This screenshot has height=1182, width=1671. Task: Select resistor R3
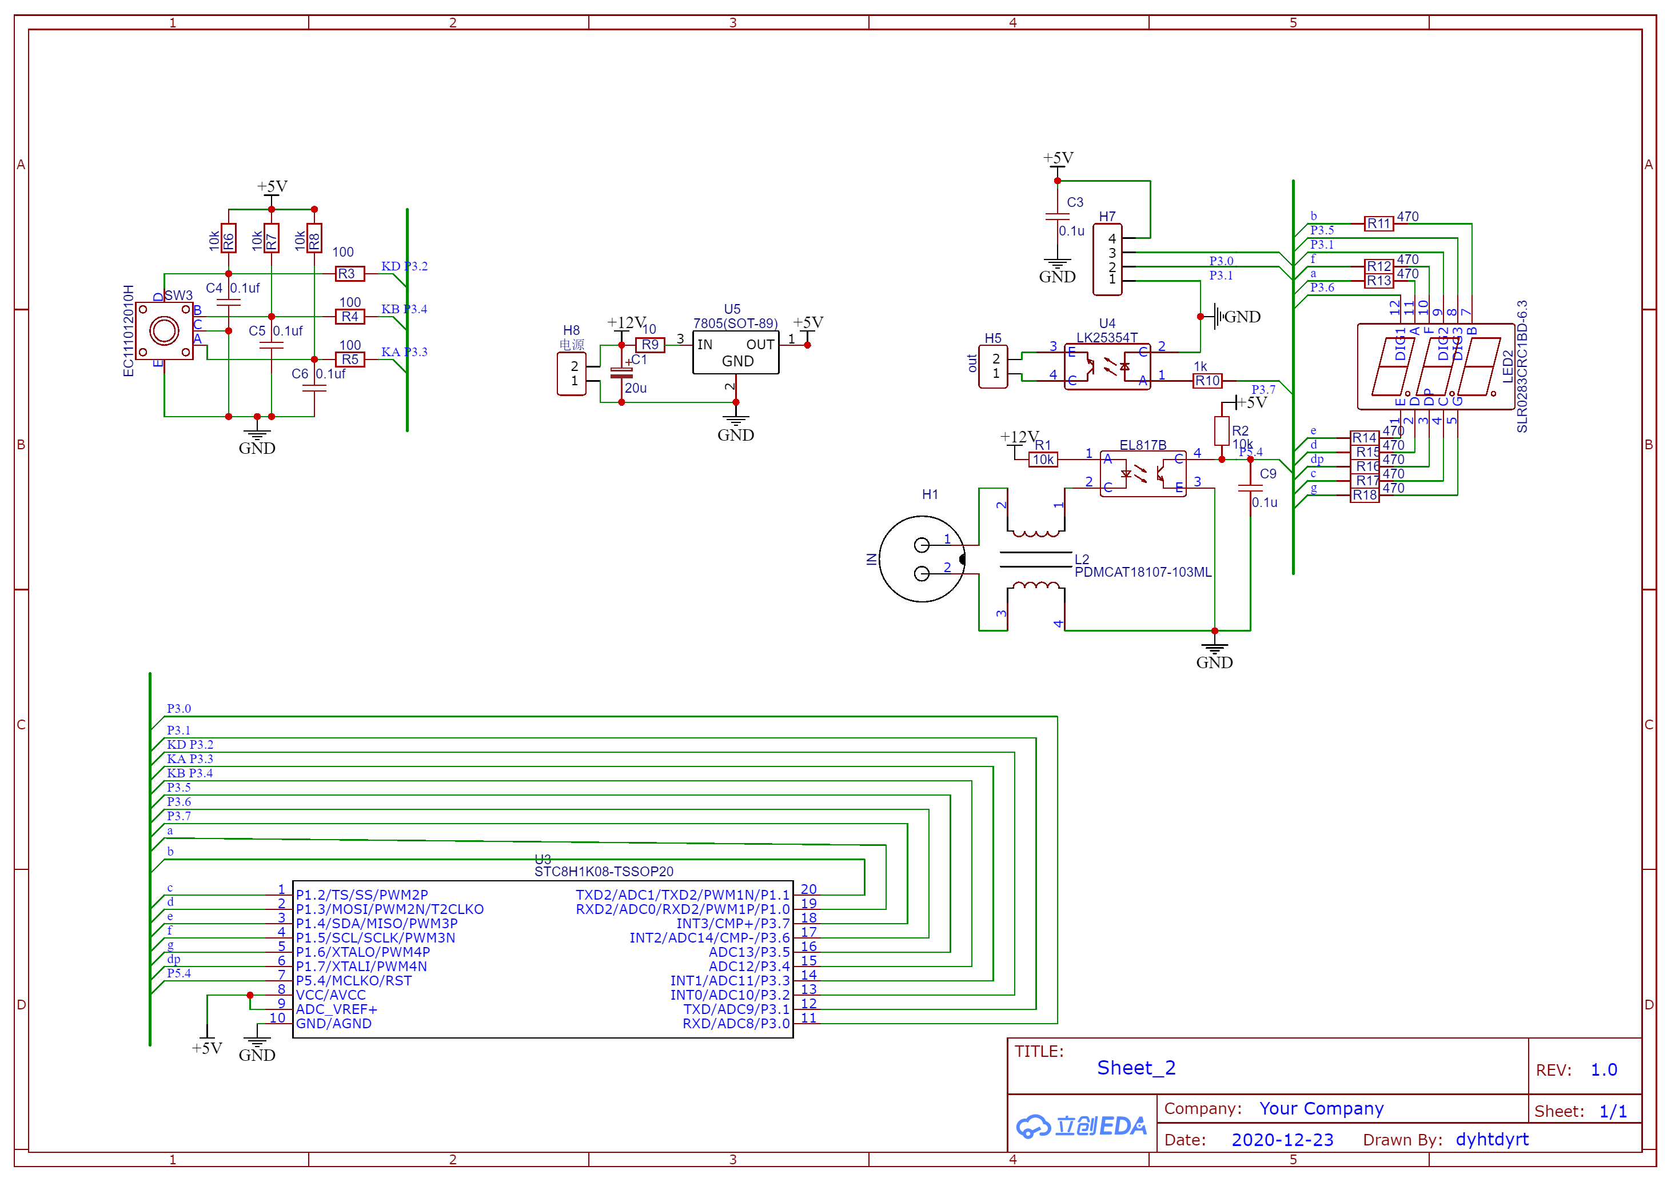(x=349, y=274)
